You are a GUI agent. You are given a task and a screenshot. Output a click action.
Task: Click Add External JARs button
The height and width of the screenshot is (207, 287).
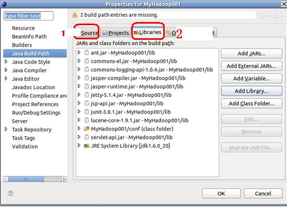[x=251, y=66]
